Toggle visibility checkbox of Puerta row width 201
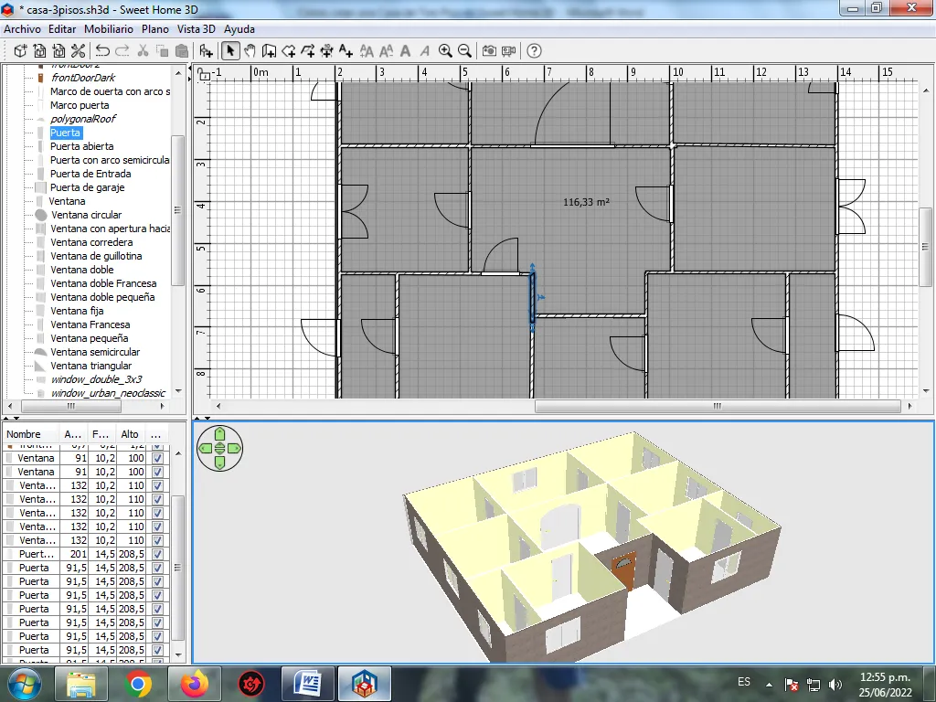This screenshot has width=936, height=702. 157,554
